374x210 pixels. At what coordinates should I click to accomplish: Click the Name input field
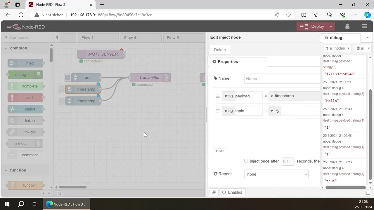(x=282, y=78)
